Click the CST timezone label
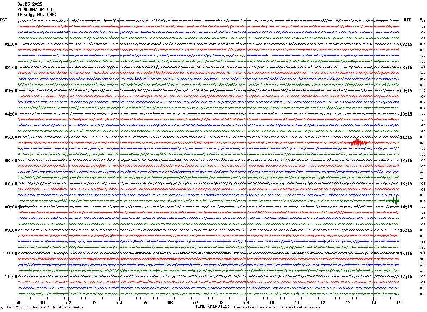The width and height of the screenshot is (427, 312). pos(4,20)
